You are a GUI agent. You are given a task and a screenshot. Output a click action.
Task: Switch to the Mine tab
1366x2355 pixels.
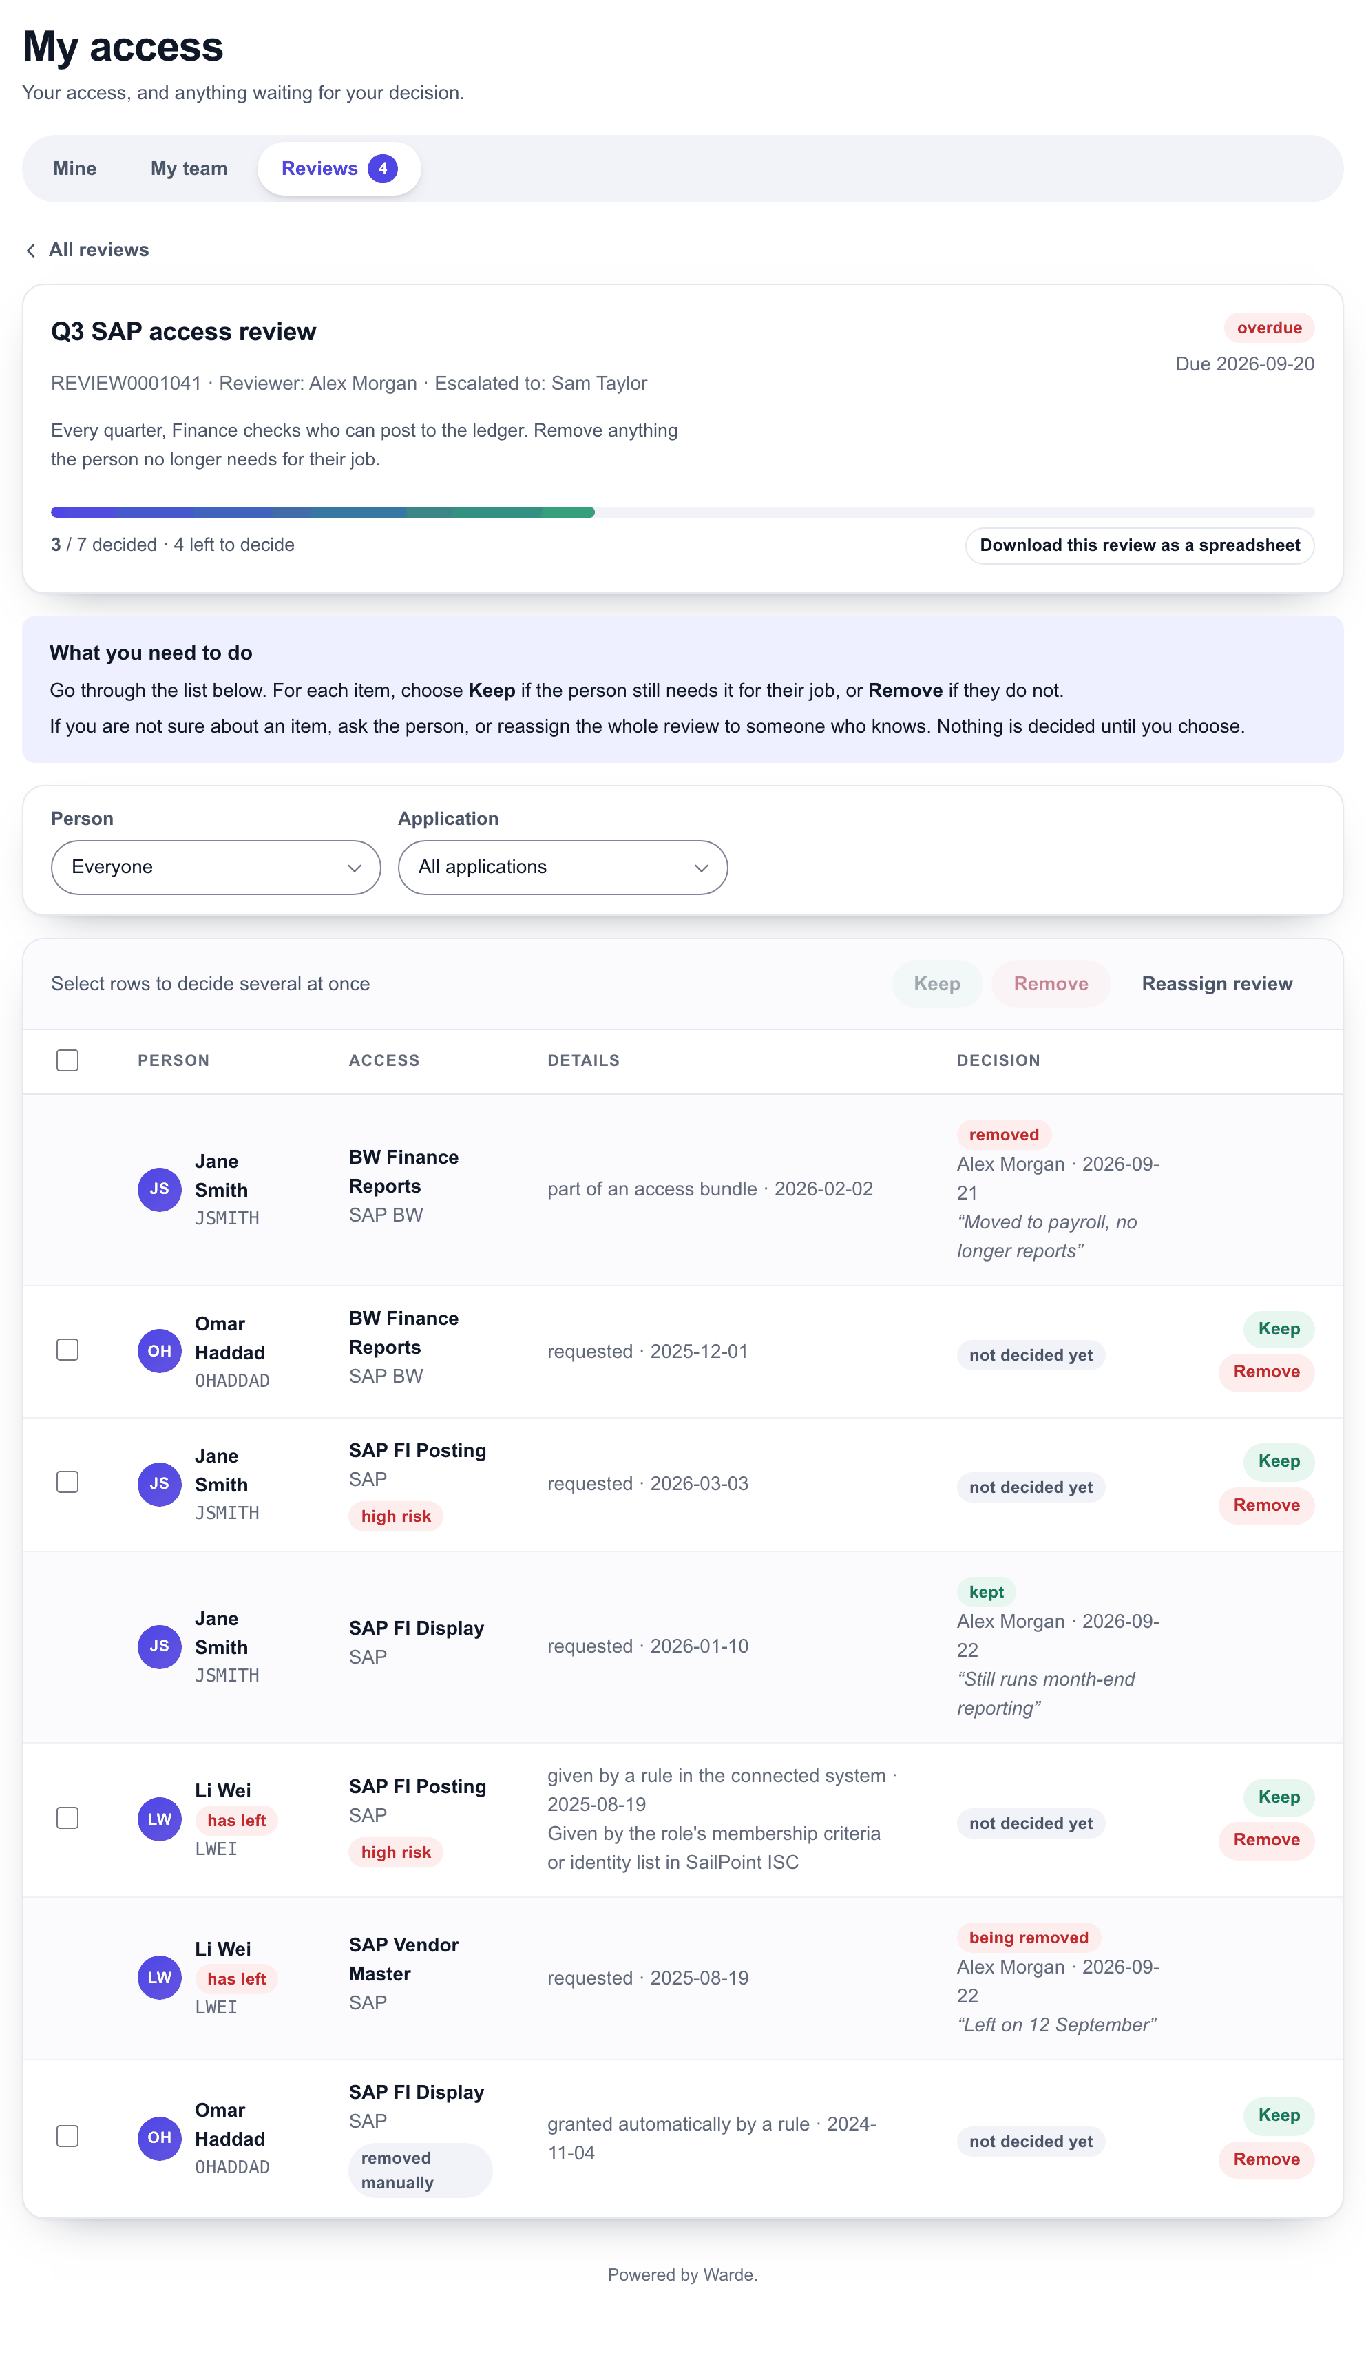(75, 168)
